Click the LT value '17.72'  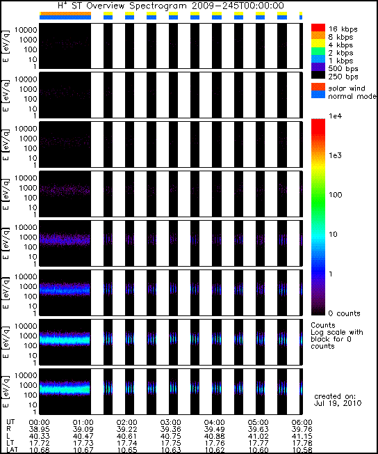tap(40, 443)
